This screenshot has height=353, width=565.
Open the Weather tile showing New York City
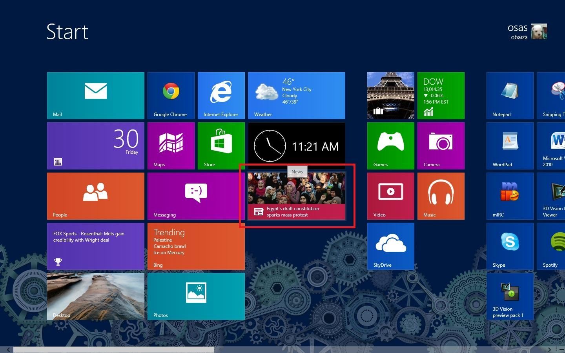297,96
